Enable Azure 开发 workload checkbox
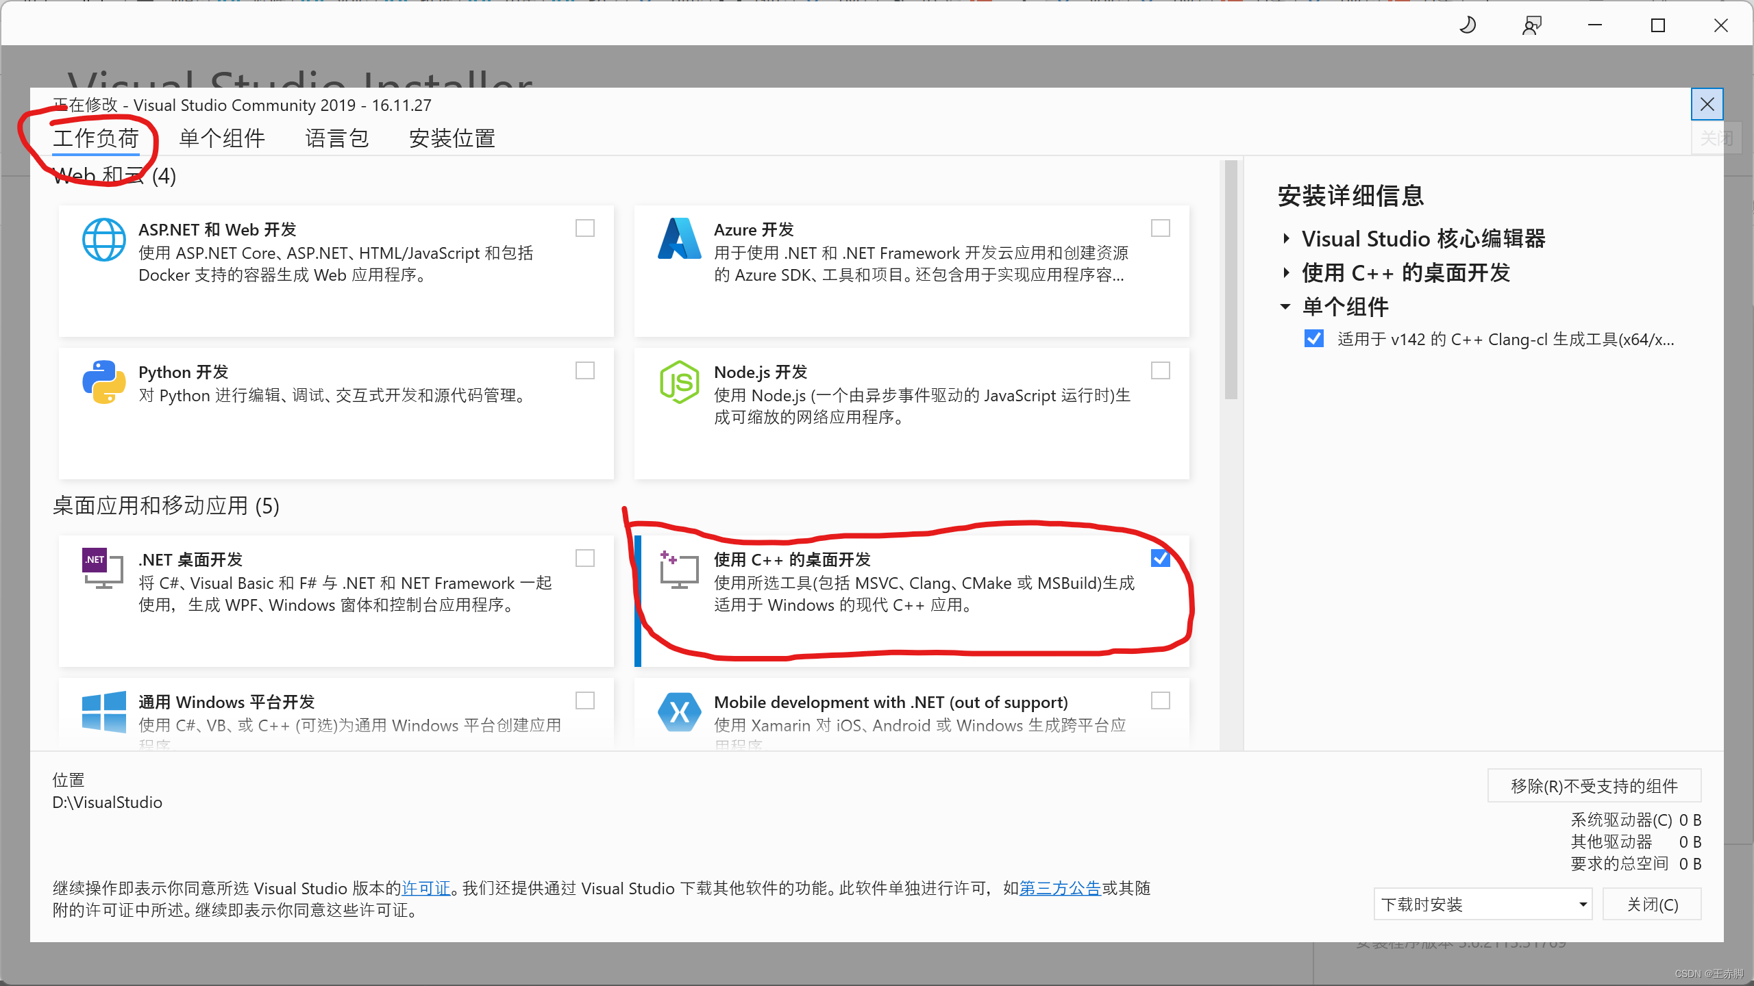The width and height of the screenshot is (1754, 986). 1160,228
